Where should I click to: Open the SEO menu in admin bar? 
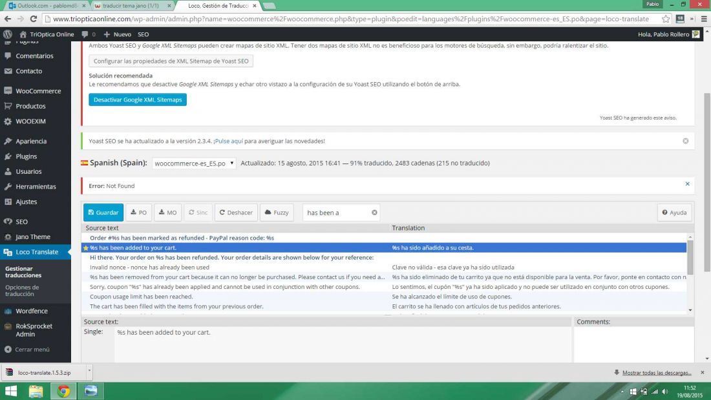click(x=143, y=34)
